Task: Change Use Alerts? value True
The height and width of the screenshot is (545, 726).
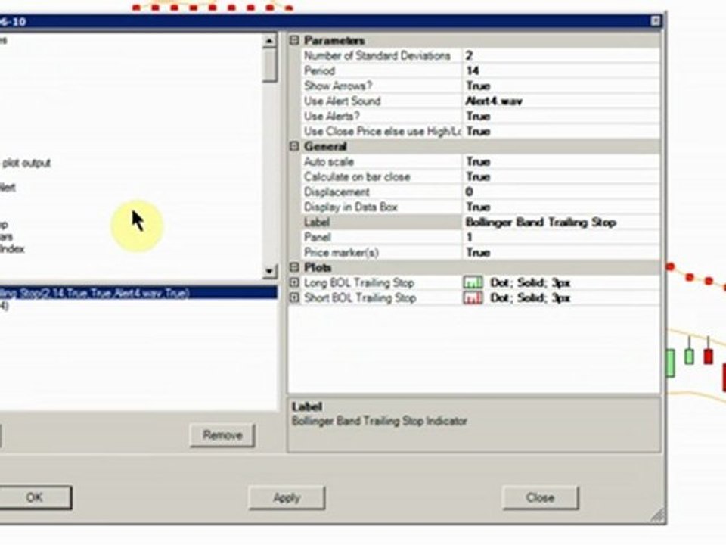Action: tap(561, 117)
